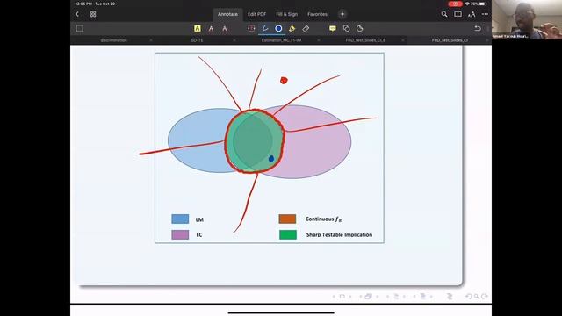
Task: Tap the battery status indicator
Action: click(482, 4)
